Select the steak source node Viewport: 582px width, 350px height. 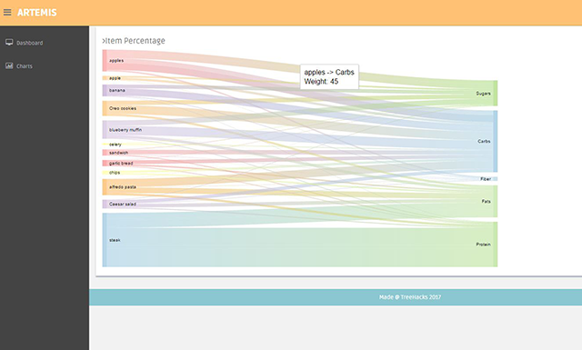coord(105,240)
